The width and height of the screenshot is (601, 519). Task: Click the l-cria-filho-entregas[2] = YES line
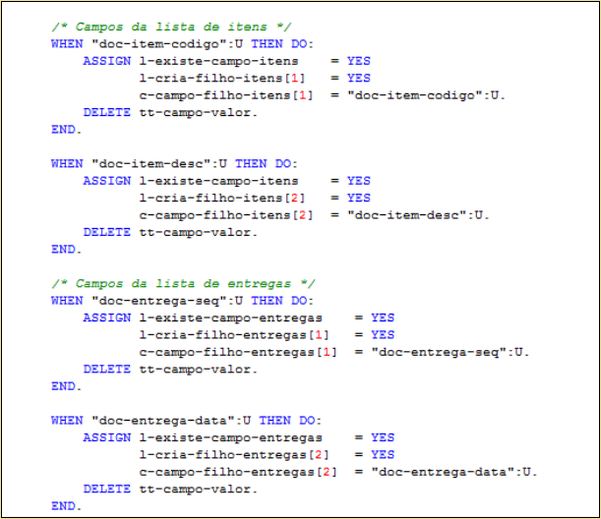tap(267, 455)
